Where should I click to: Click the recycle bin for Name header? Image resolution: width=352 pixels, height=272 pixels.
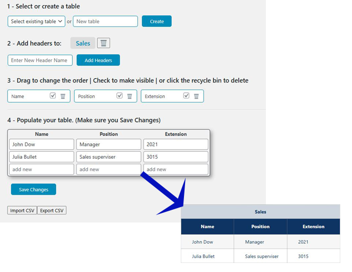pos(63,96)
